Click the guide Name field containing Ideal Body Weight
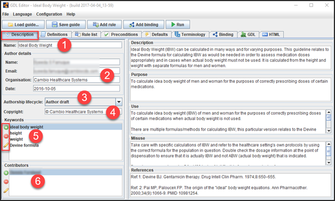 [70, 45]
